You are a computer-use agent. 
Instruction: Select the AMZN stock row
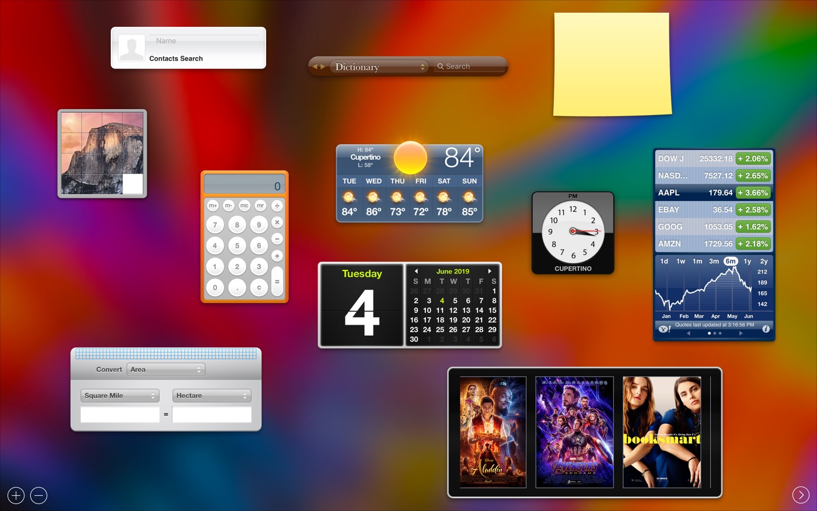click(714, 244)
